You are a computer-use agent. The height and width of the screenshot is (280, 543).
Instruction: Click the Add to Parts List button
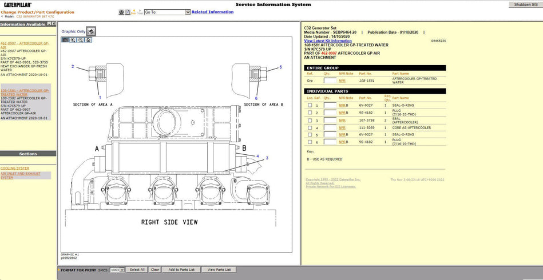[x=181, y=270]
